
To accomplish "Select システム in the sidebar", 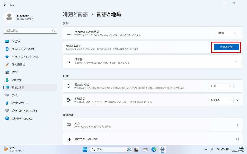I will coord(30,42).
